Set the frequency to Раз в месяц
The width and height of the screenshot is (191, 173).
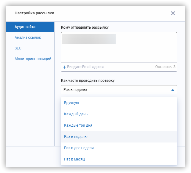pyautogui.click(x=74, y=159)
